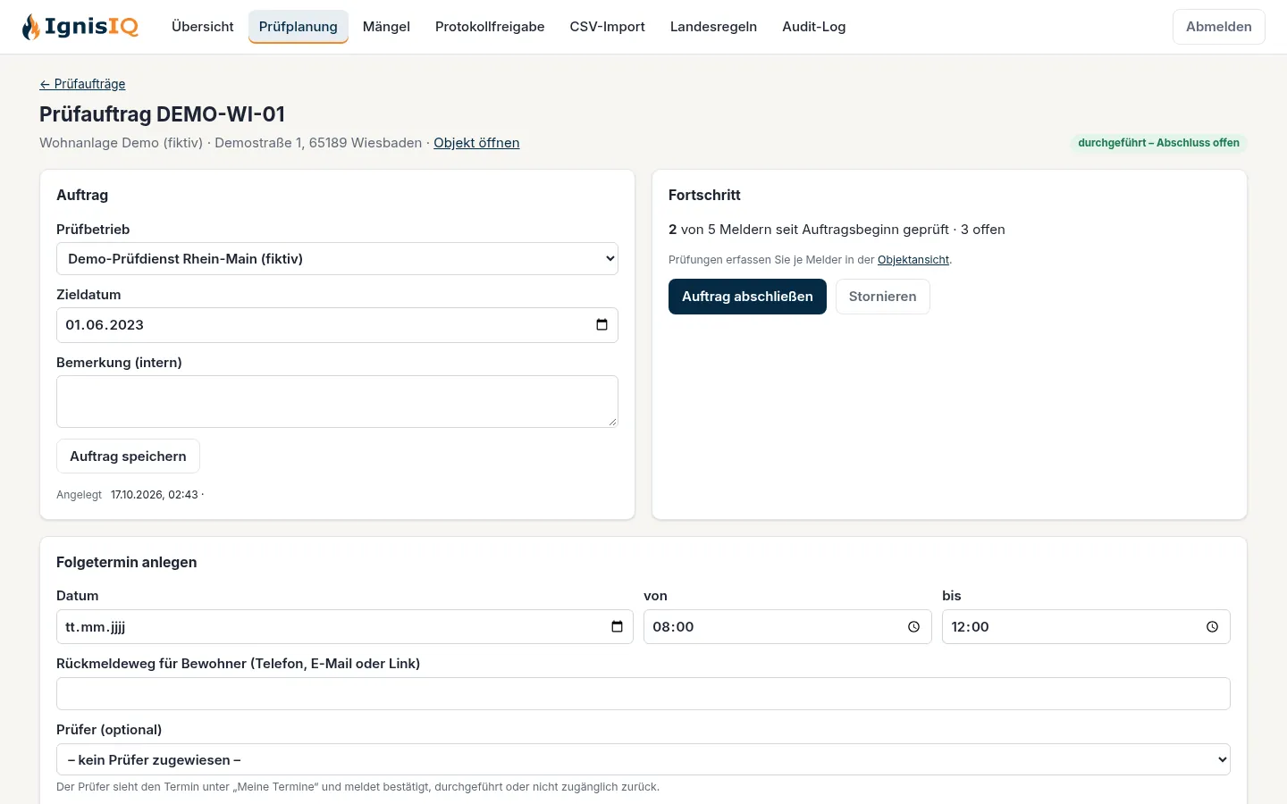Go back via the Prüfaufträge link
Image resolution: width=1287 pixels, height=804 pixels.
pyautogui.click(x=82, y=84)
